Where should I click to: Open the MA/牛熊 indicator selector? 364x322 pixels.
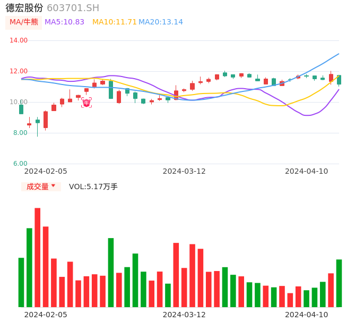[x=23, y=22]
